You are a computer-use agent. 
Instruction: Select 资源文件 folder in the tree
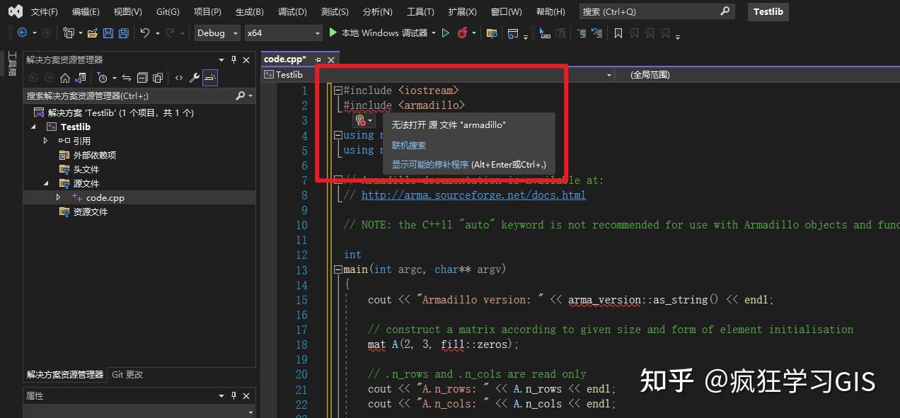91,211
